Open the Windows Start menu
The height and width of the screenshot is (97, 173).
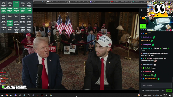(x=2, y=95)
